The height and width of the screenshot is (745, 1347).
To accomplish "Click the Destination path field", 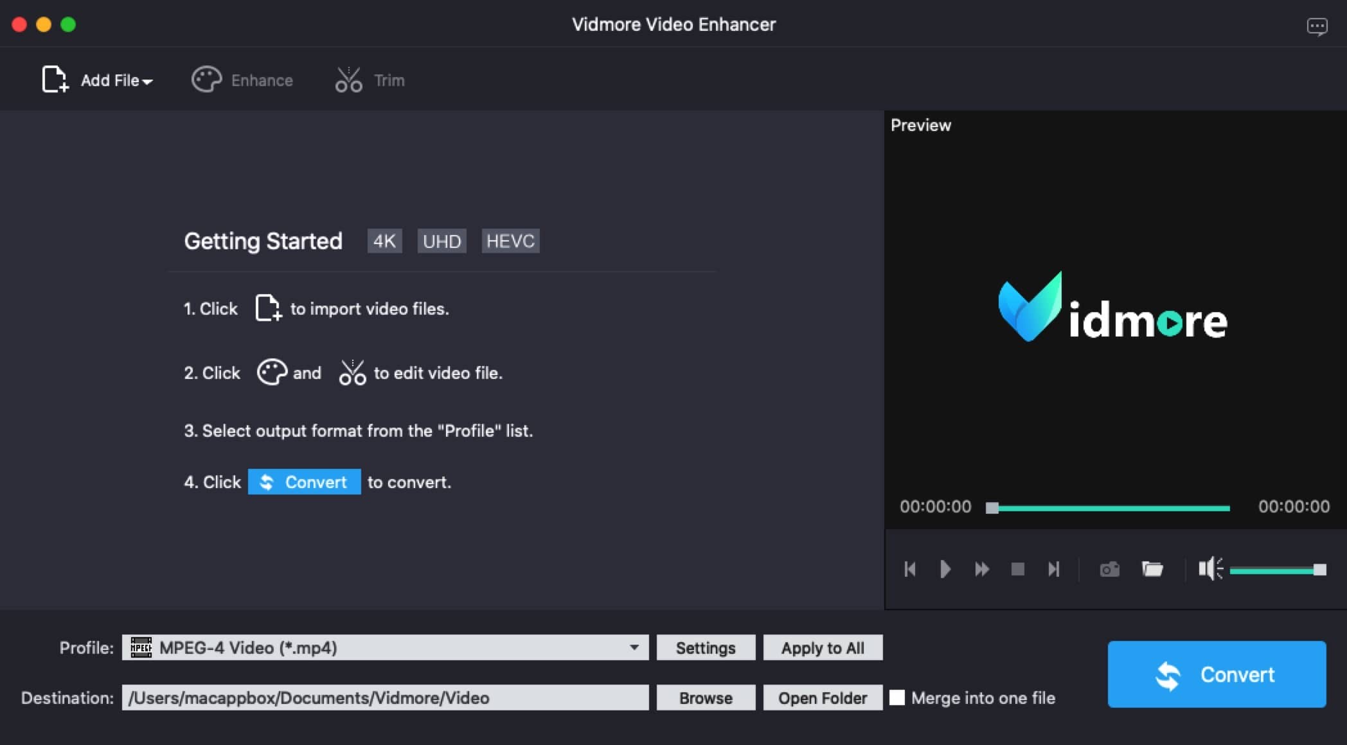I will click(385, 697).
